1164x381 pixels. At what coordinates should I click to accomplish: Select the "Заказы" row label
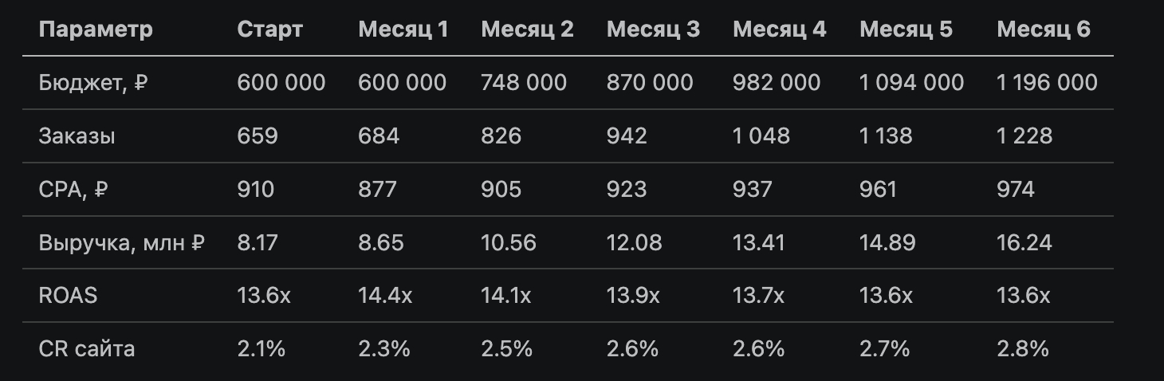coord(77,136)
